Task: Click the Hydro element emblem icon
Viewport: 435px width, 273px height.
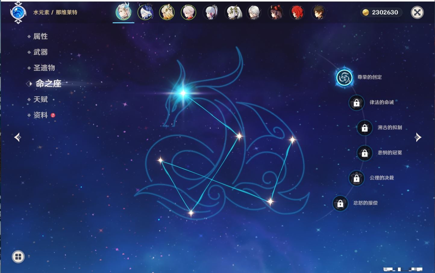Action: point(18,13)
